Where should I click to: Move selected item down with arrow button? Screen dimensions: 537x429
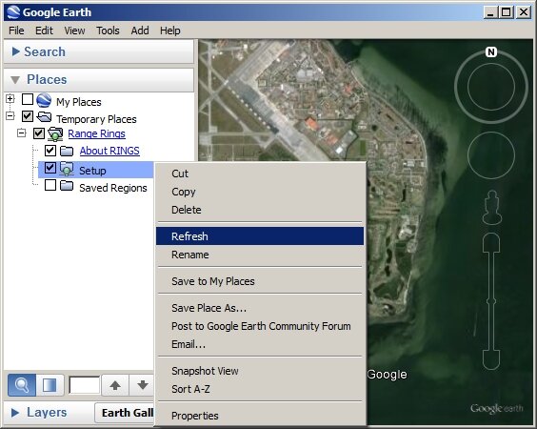(x=143, y=385)
